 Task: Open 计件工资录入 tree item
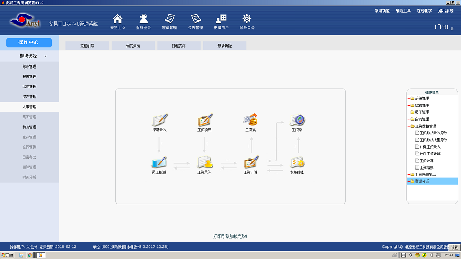[428, 147]
